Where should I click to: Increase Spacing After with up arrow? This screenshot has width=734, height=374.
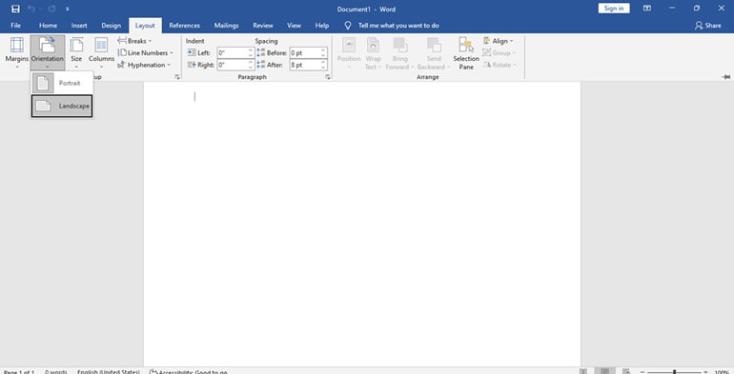[x=323, y=62]
